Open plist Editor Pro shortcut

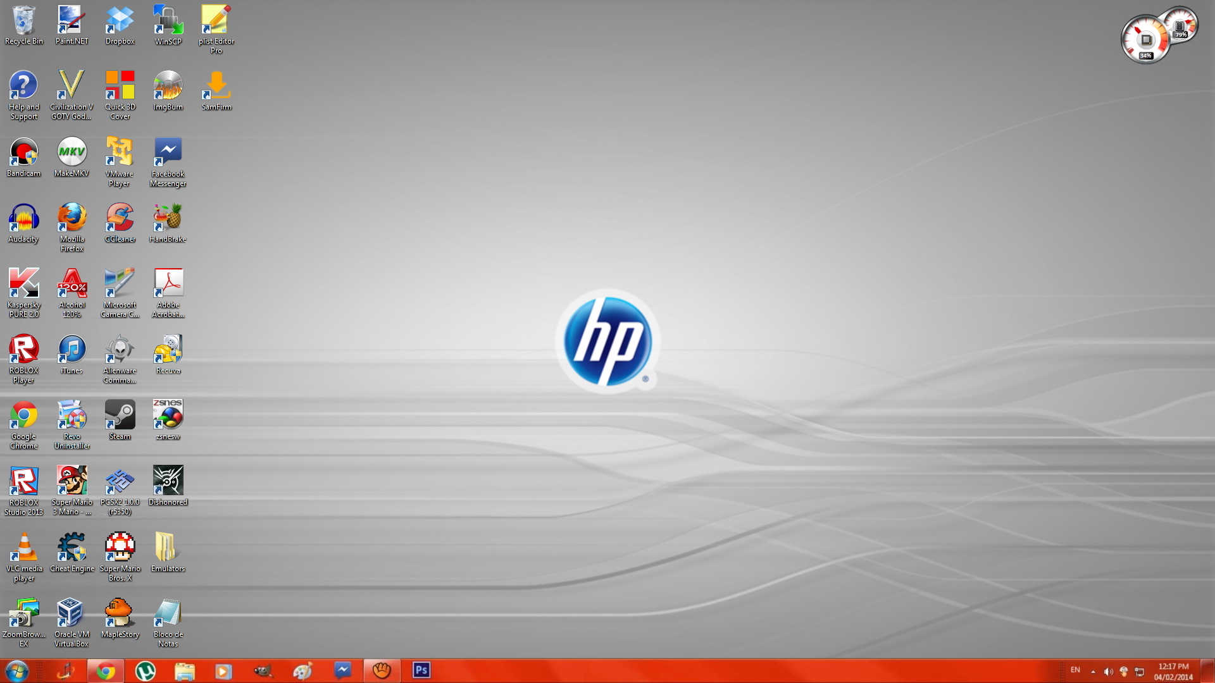pos(216,30)
